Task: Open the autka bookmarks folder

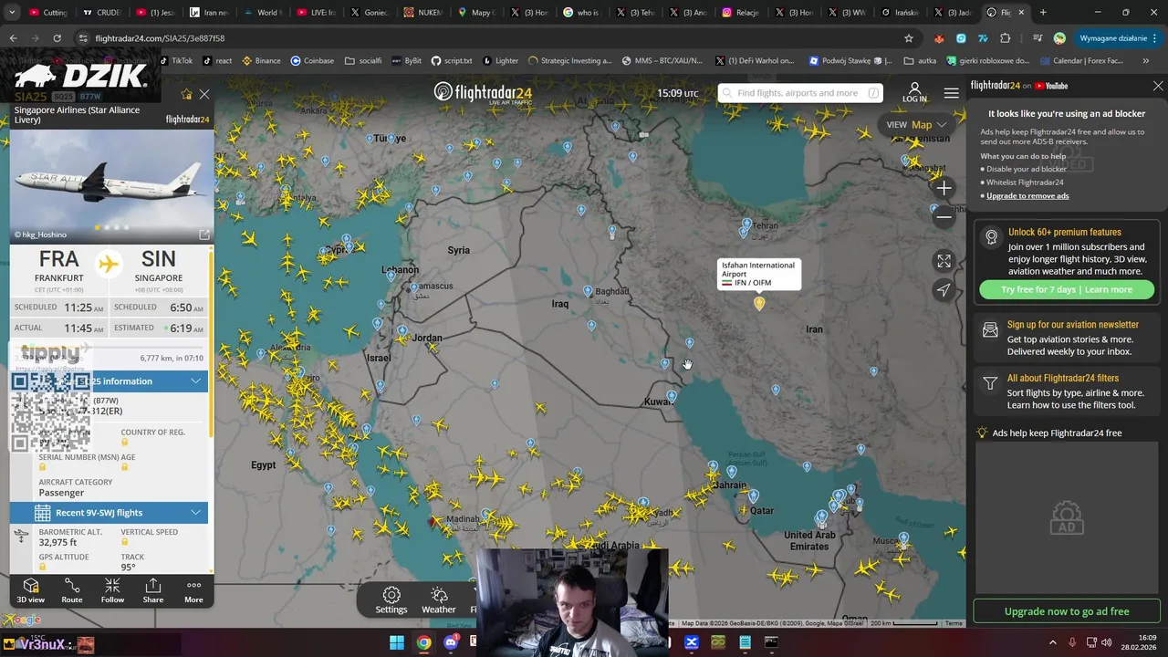Action: [920, 61]
